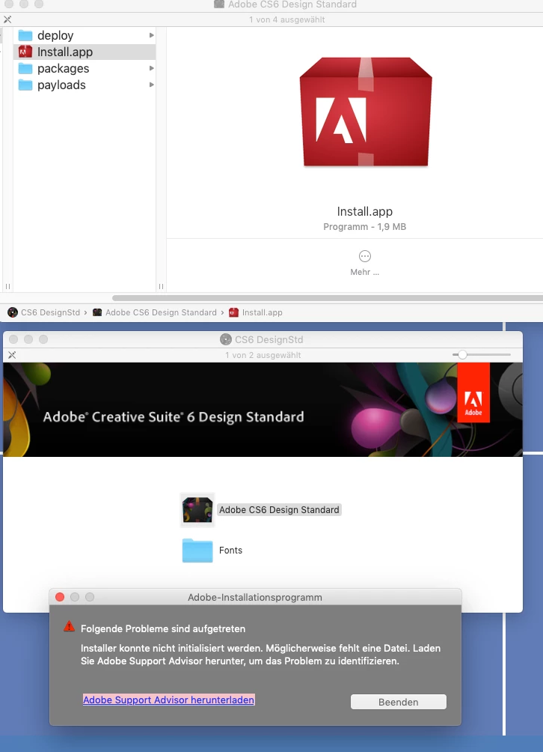Select the Fonts folder icon

click(x=197, y=550)
